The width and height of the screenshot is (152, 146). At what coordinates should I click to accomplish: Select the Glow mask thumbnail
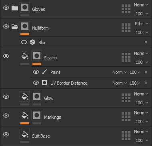(x=37, y=96)
